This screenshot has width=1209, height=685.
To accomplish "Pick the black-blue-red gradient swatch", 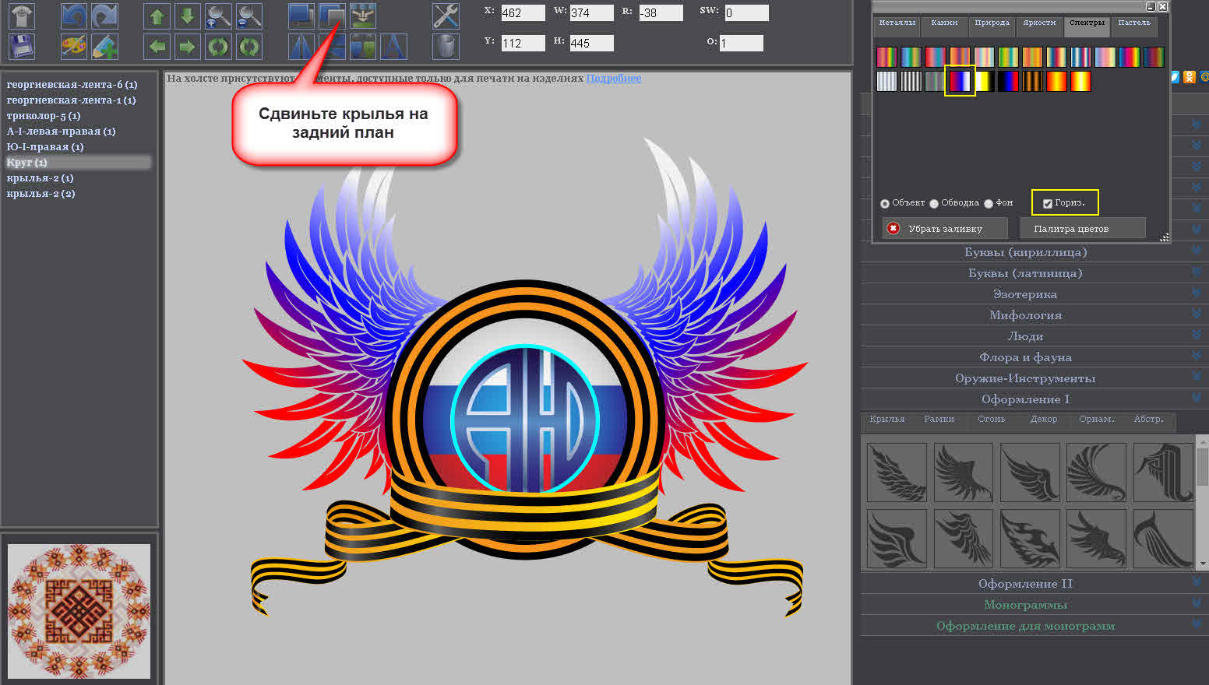I will point(1008,81).
